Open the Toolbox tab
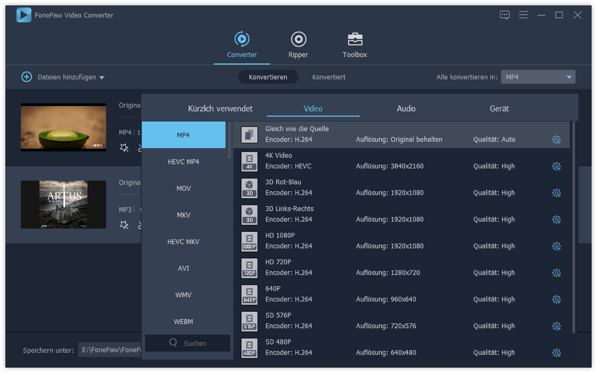Screen dimensions: 597x373 pyautogui.click(x=354, y=45)
